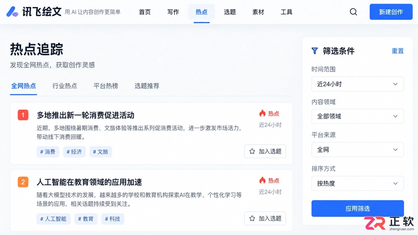Open 写作 in top navigation
Image resolution: width=418 pixels, height=235 pixels.
[173, 12]
